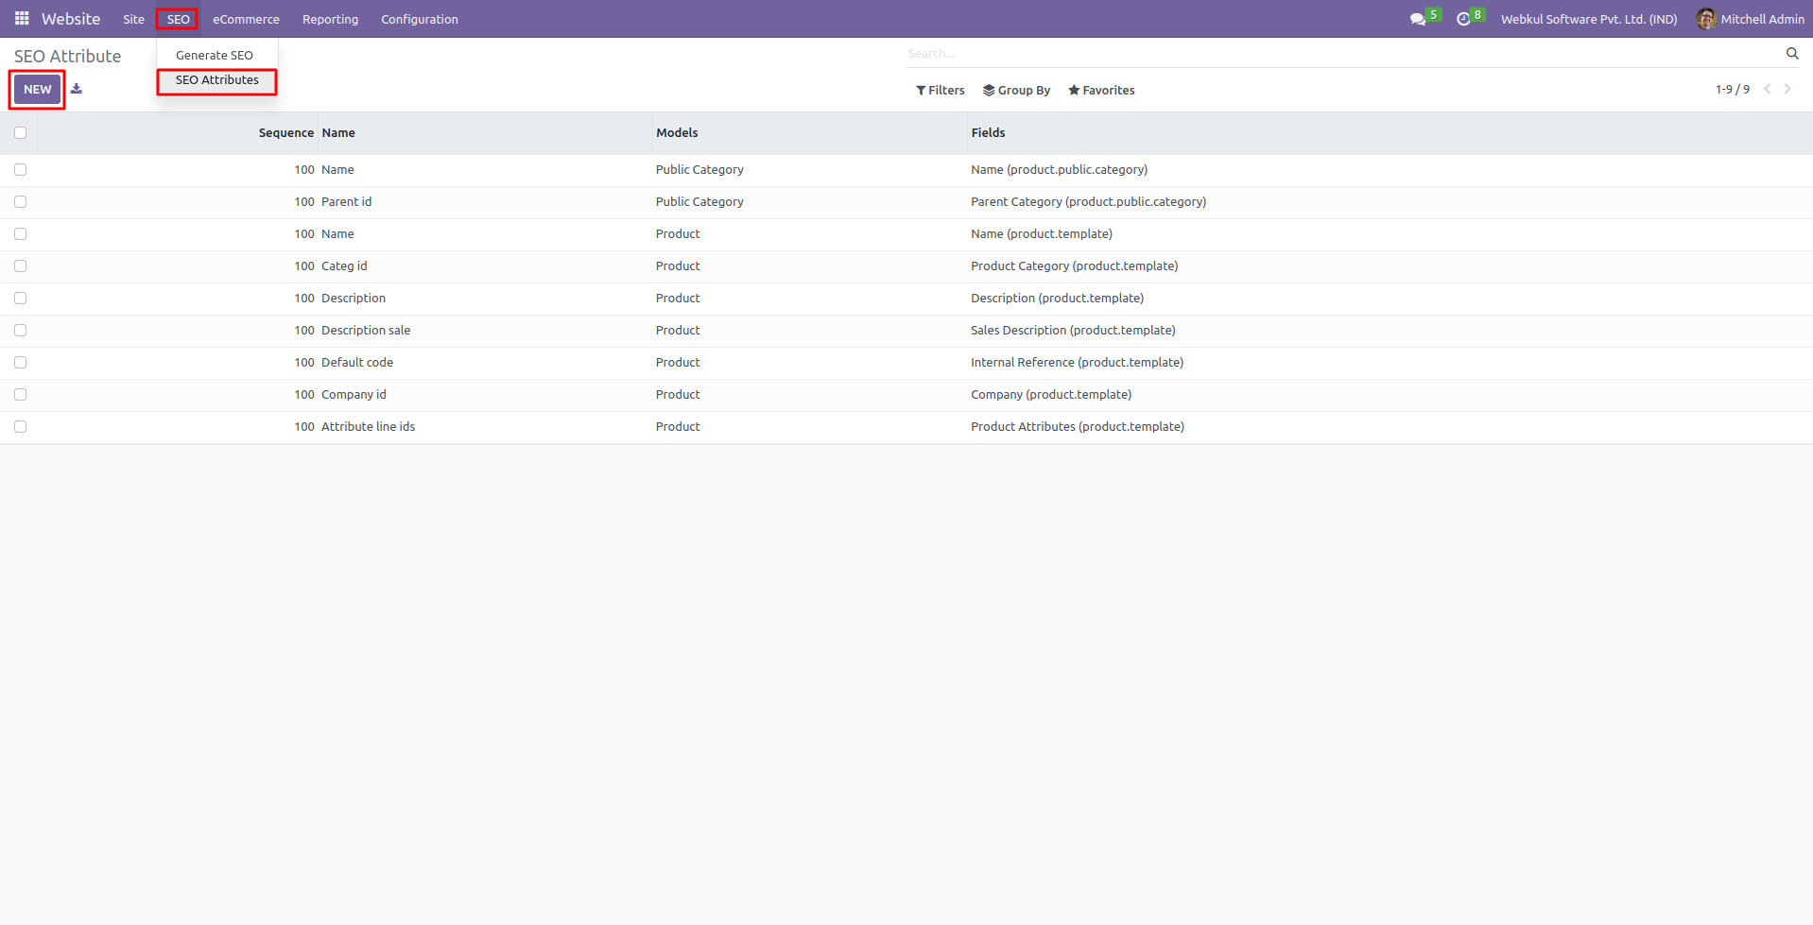This screenshot has width=1813, height=925.
Task: Open the Group By dropdown
Action: 1017,91
